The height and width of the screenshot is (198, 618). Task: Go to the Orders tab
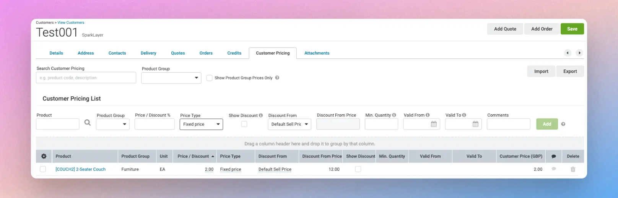[x=206, y=53]
